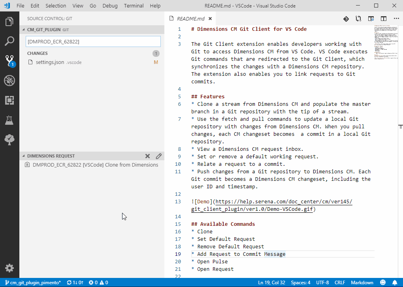Click the minimap in the editor
The image size is (403, 287).
coord(386,42)
